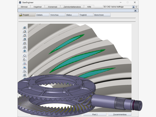Switch to the Projekt tab
This screenshot has height=117, width=156.
(27, 15)
